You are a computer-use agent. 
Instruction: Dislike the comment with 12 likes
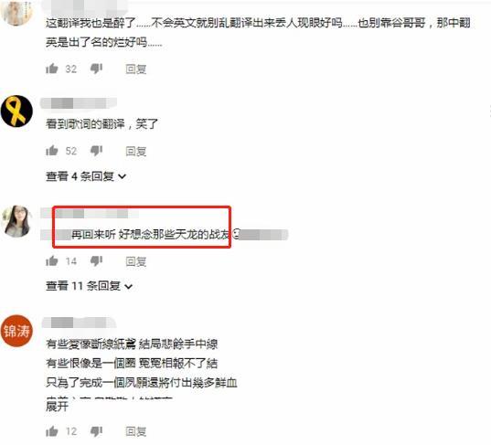pyautogui.click(x=96, y=431)
